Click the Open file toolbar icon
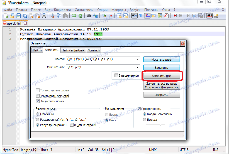This screenshot has height=154, width=229. [12, 16]
